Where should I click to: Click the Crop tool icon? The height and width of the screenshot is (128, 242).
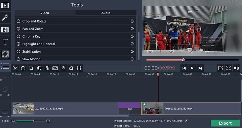point(31,68)
